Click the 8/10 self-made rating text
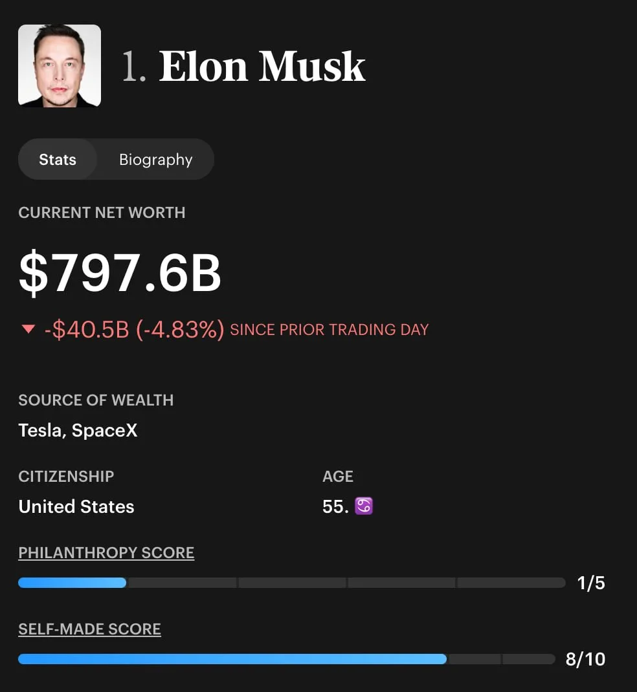The height and width of the screenshot is (692, 637). [x=585, y=660]
